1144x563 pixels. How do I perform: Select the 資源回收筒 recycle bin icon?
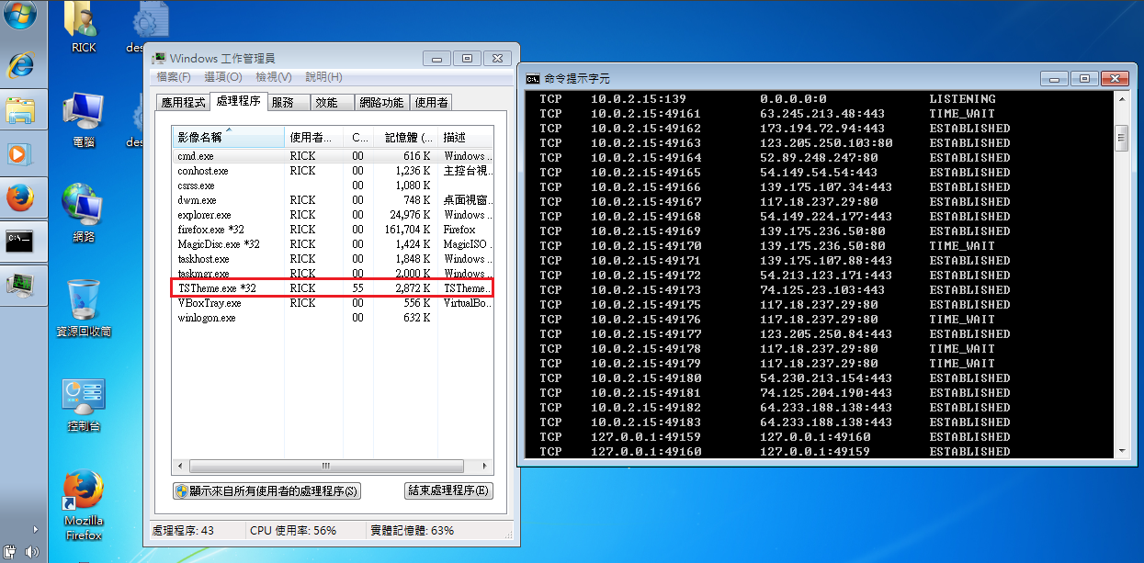(x=83, y=308)
